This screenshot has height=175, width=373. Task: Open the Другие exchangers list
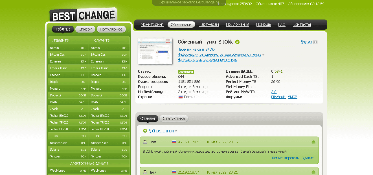[306, 42]
